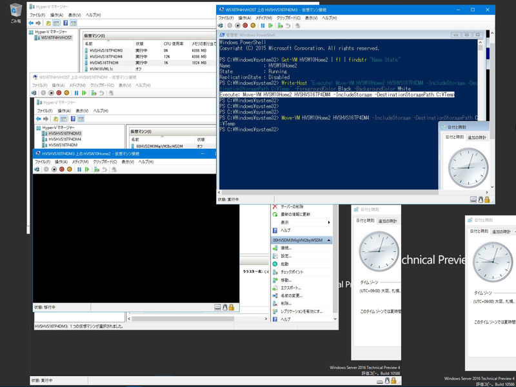Select 00HVSDM3MigVM2byWSDM row in inner VM list

(173, 146)
